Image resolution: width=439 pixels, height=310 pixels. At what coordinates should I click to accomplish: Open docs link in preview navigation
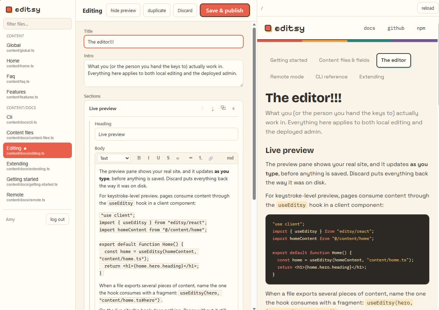(x=370, y=28)
